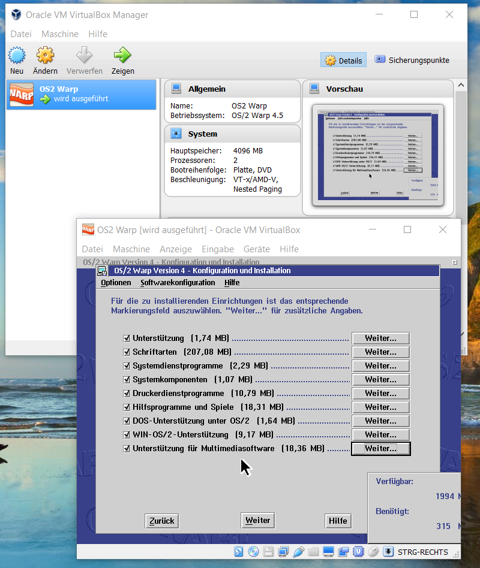Viewport: 480px width, 568px height.
Task: Toggle the Systemdienstprogramme checkbox
Action: 127,366
